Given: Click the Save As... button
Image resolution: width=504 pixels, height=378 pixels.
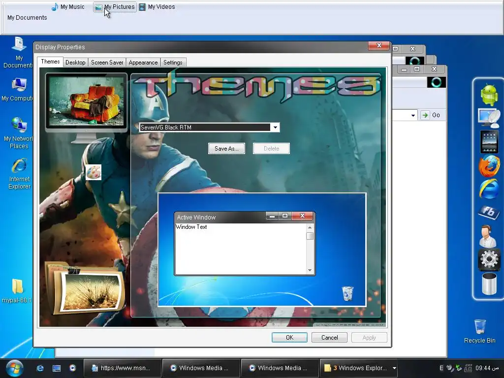Looking at the screenshot, I should [x=226, y=149].
